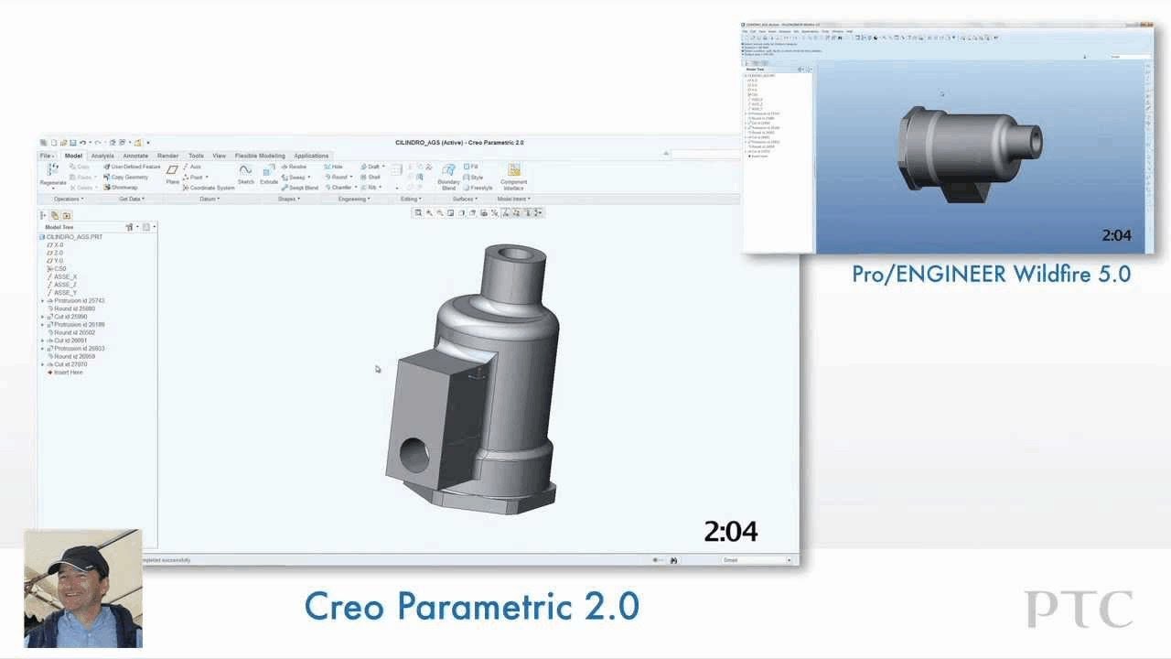Open the Component Interface tool
The height and width of the screenshot is (659, 1171).
pos(513,176)
